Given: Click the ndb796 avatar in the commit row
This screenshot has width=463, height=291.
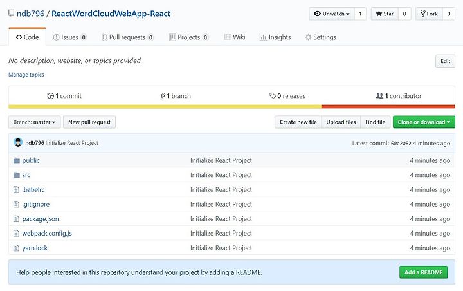Looking at the screenshot, I should [x=18, y=142].
